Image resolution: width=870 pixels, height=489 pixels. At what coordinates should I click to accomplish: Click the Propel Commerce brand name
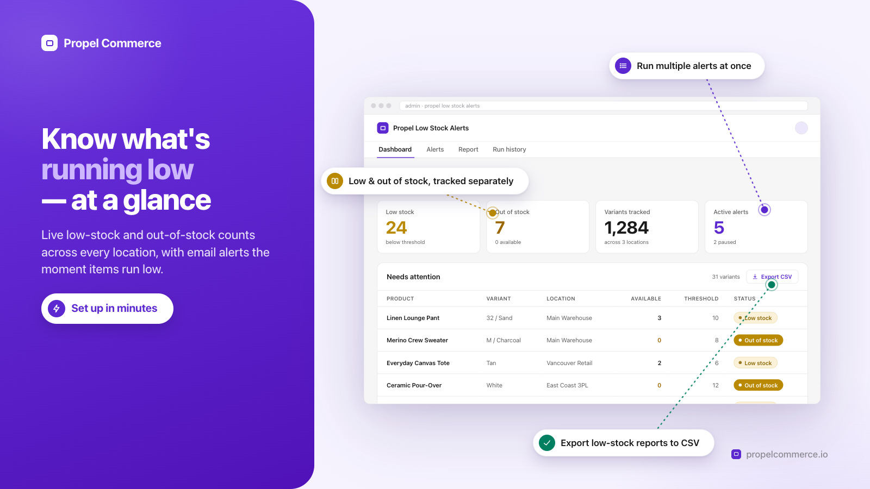click(113, 43)
